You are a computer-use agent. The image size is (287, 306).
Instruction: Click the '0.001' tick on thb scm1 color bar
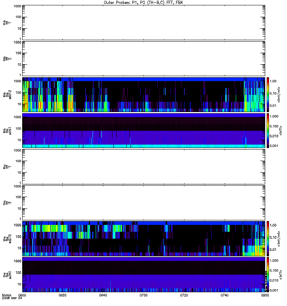(274, 146)
